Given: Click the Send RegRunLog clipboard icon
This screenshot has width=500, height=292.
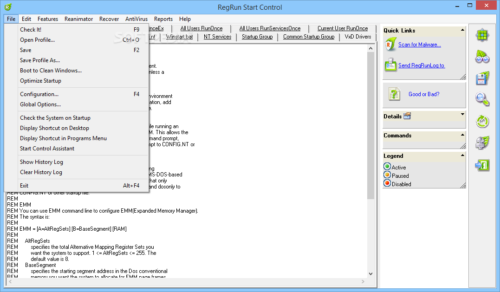Looking at the screenshot, I should pyautogui.click(x=390, y=65).
